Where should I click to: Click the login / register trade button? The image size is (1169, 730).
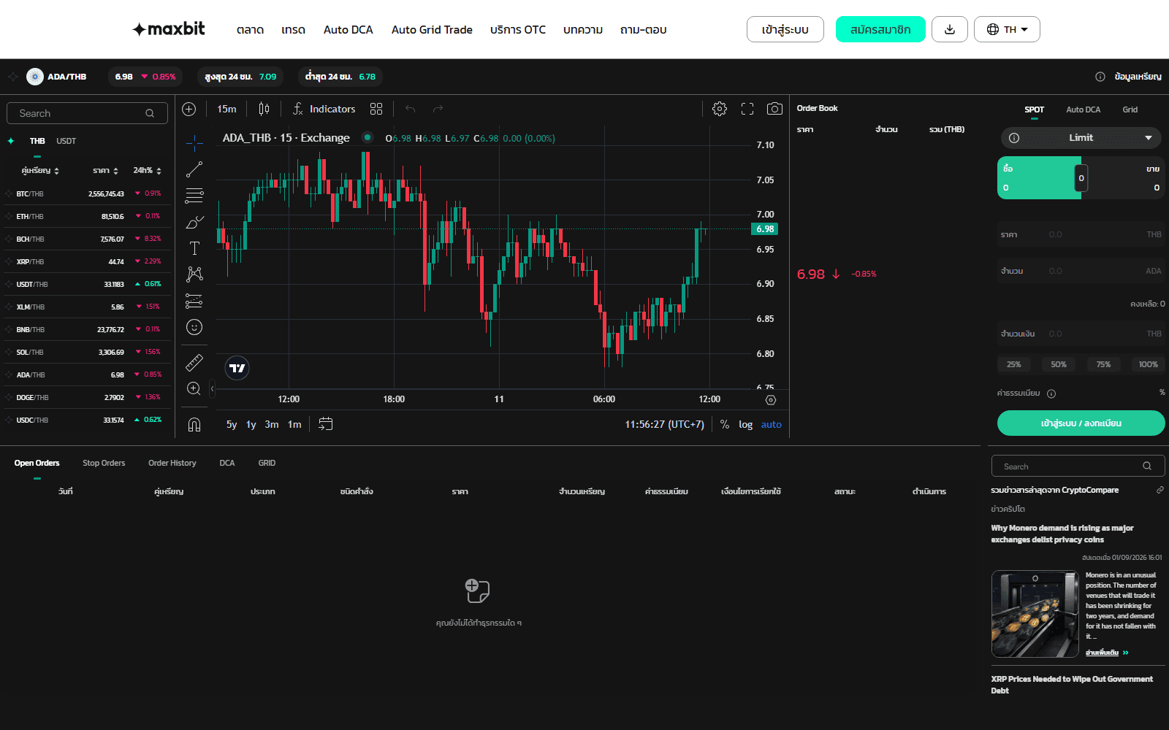pyautogui.click(x=1081, y=423)
